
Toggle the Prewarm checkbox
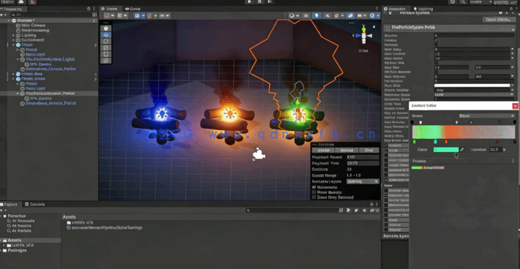[436, 45]
